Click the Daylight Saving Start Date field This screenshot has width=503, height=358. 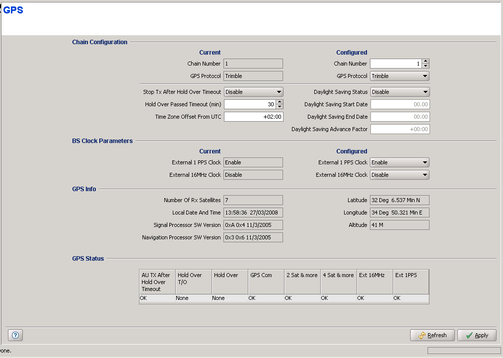(400, 104)
